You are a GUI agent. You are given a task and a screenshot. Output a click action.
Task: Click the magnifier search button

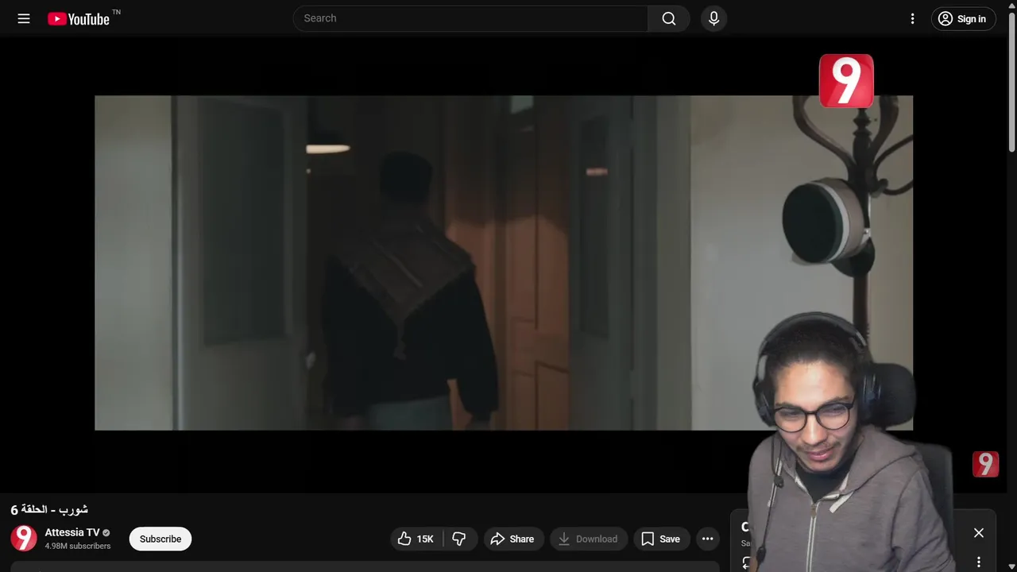click(669, 18)
